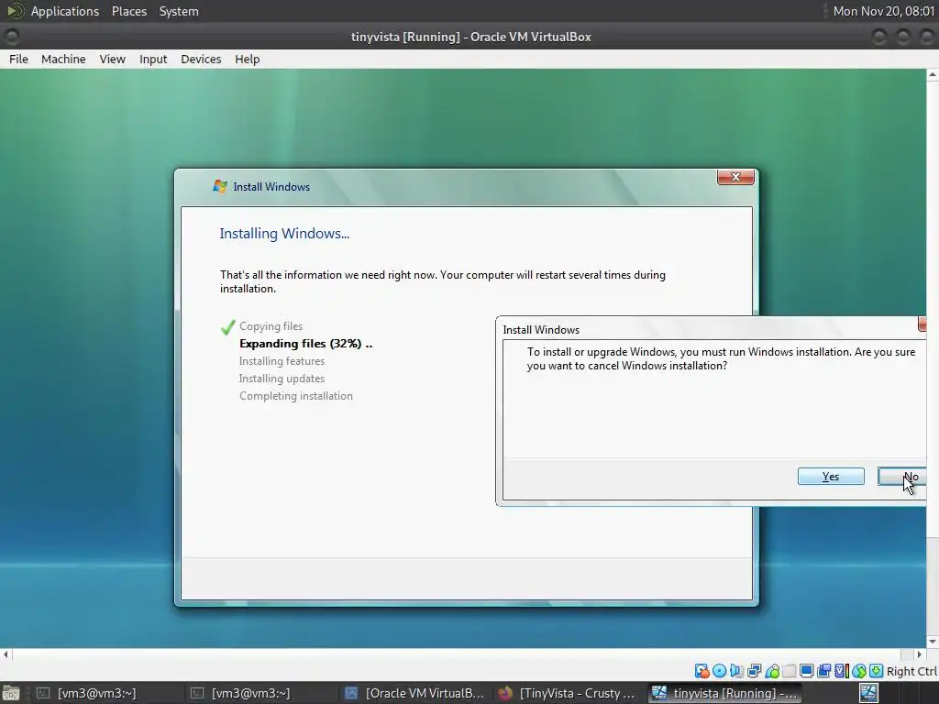Click the network adapter status icon
Image resolution: width=939 pixels, height=704 pixels.
[x=755, y=671]
